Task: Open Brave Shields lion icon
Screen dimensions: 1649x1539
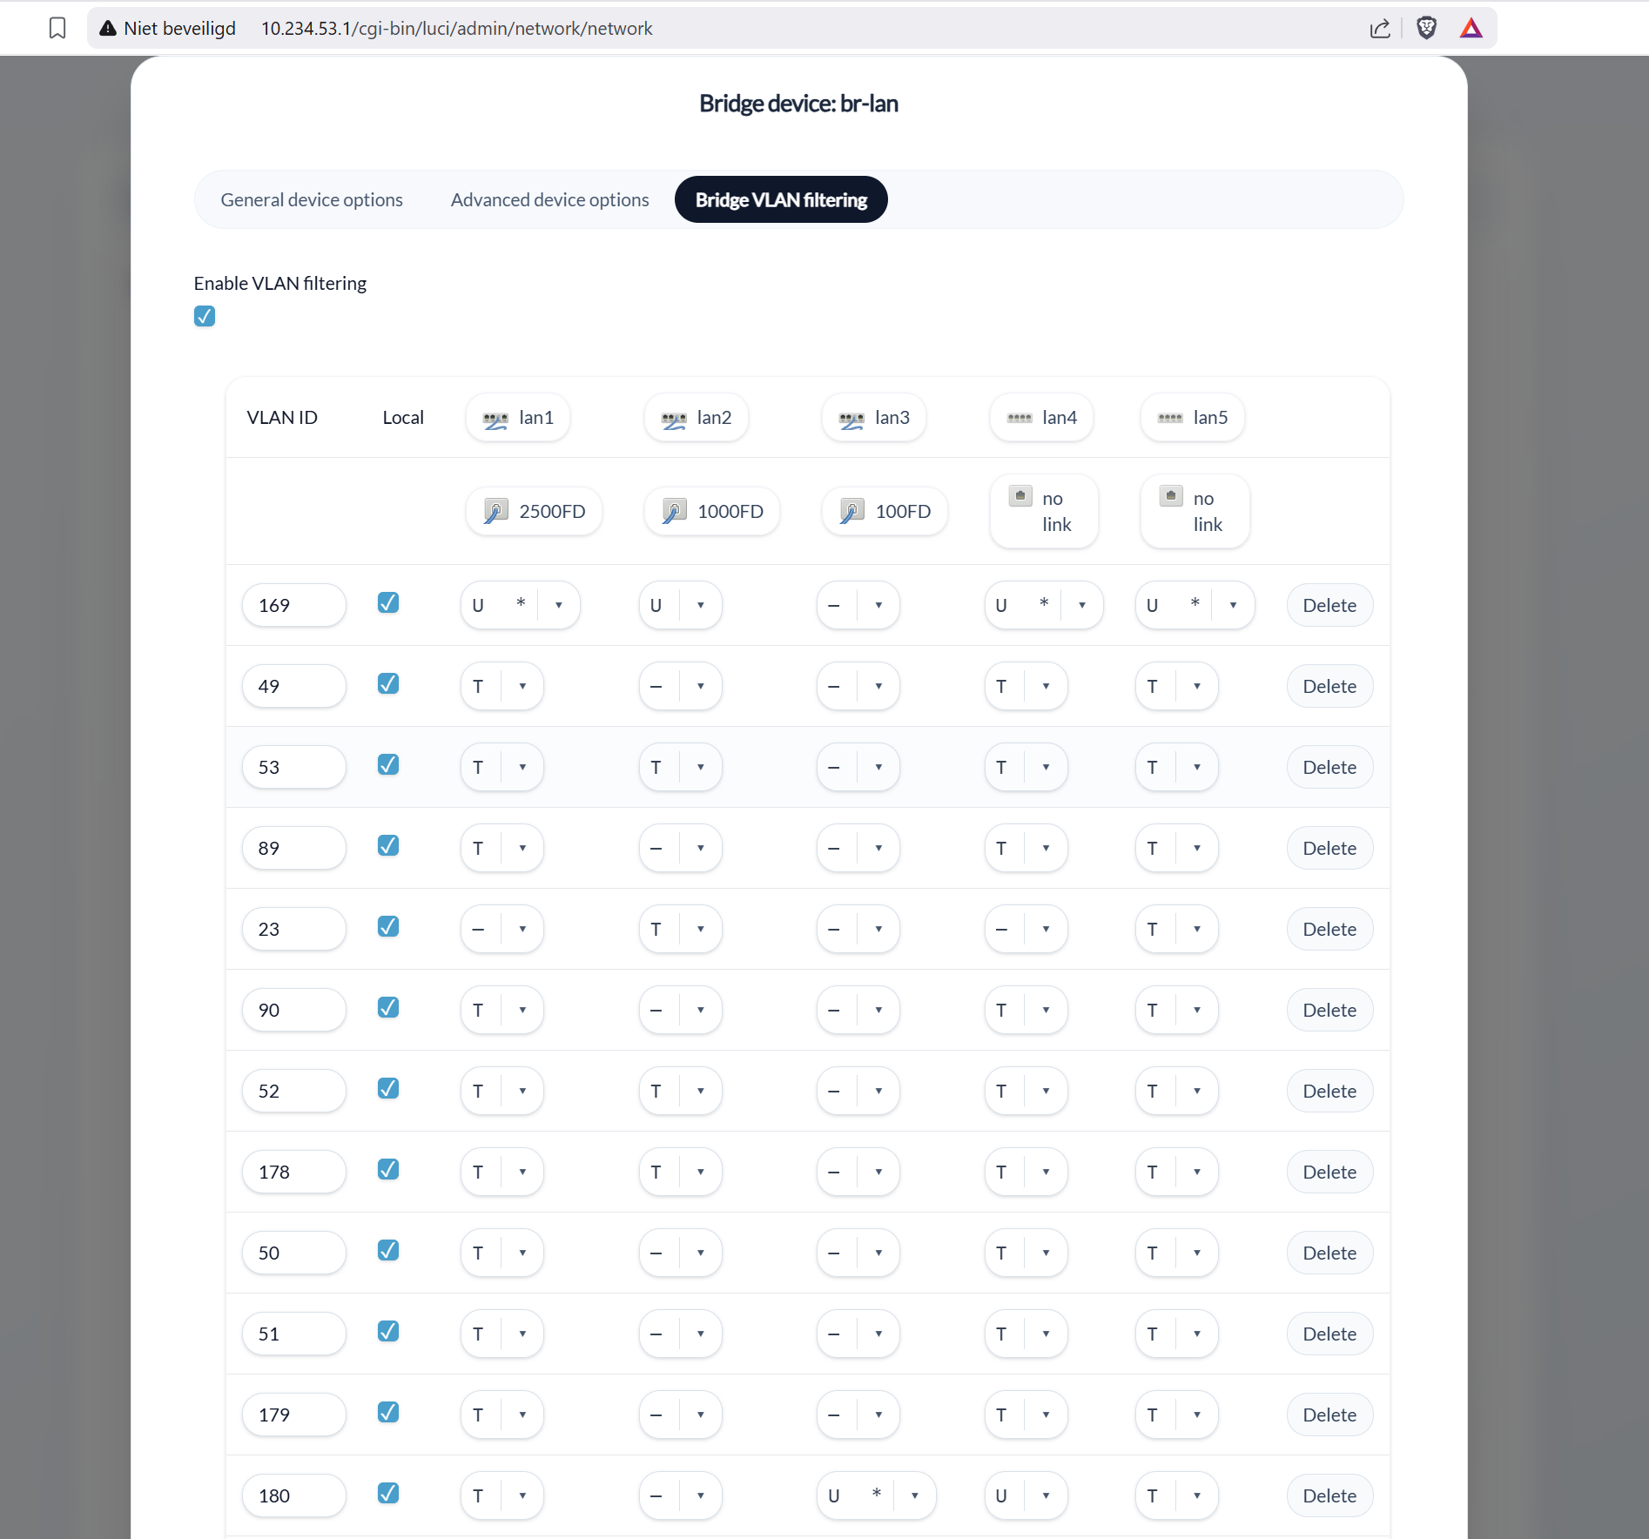Action: pos(1426,29)
